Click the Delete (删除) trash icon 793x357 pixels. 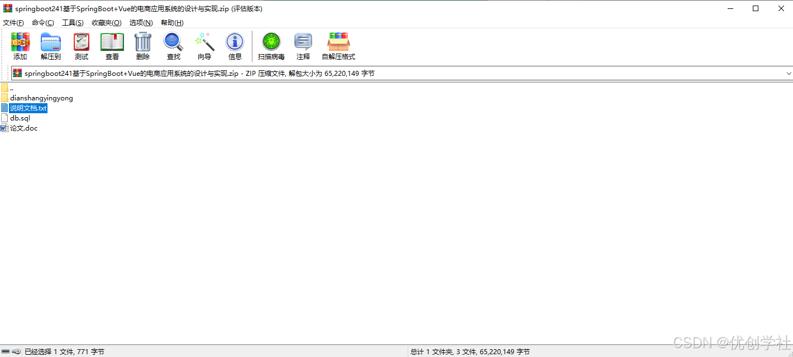(143, 42)
